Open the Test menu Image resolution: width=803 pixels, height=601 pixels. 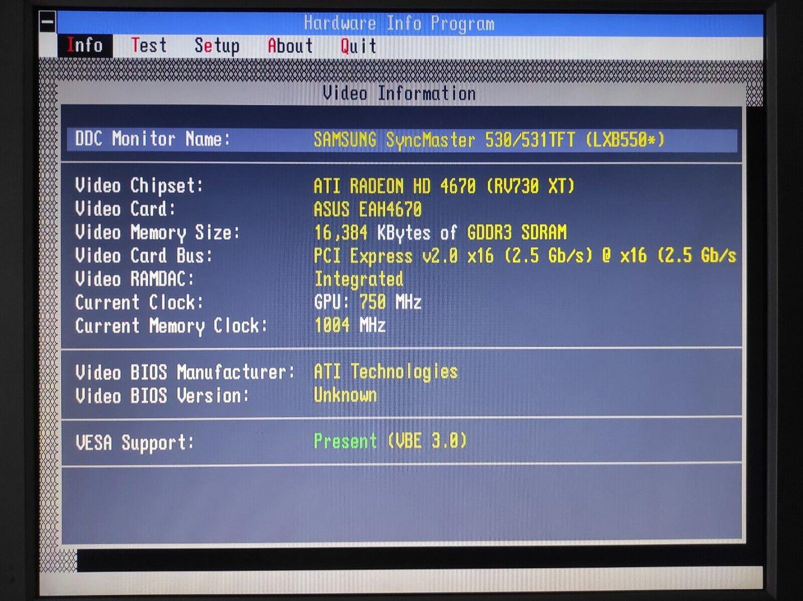point(148,46)
